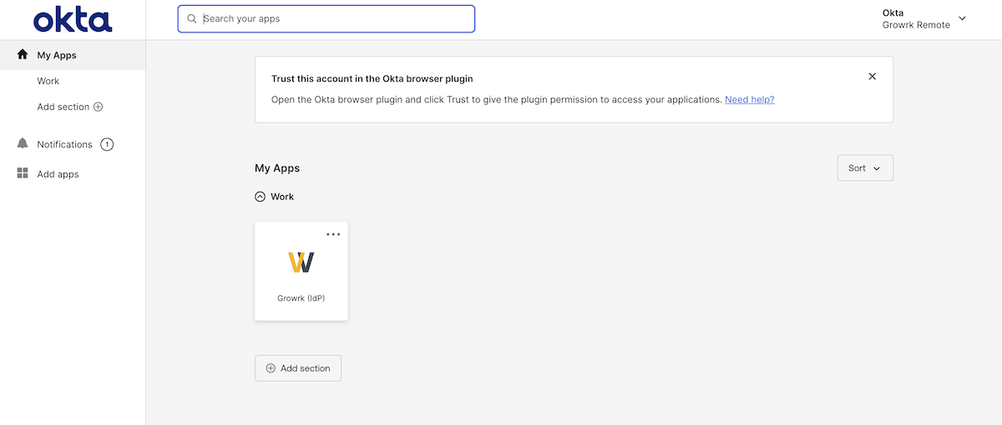
Task: Click the Notifications bell icon
Action: [23, 144]
